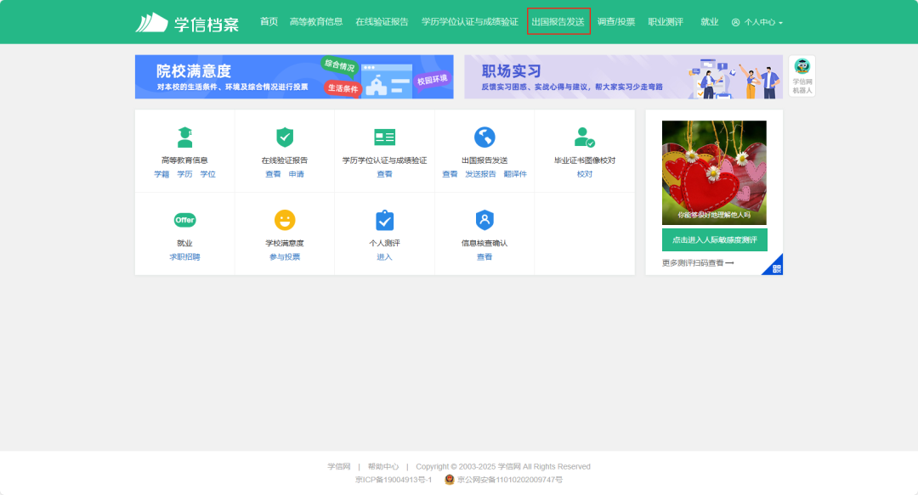Open 出国报告发送 in the top navigation

point(558,21)
